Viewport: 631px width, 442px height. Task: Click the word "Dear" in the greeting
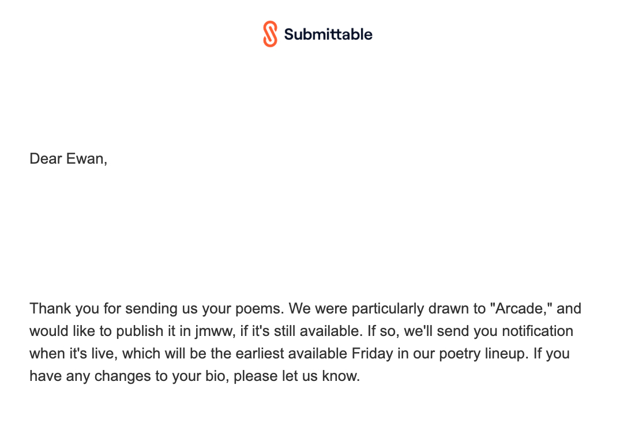(46, 158)
